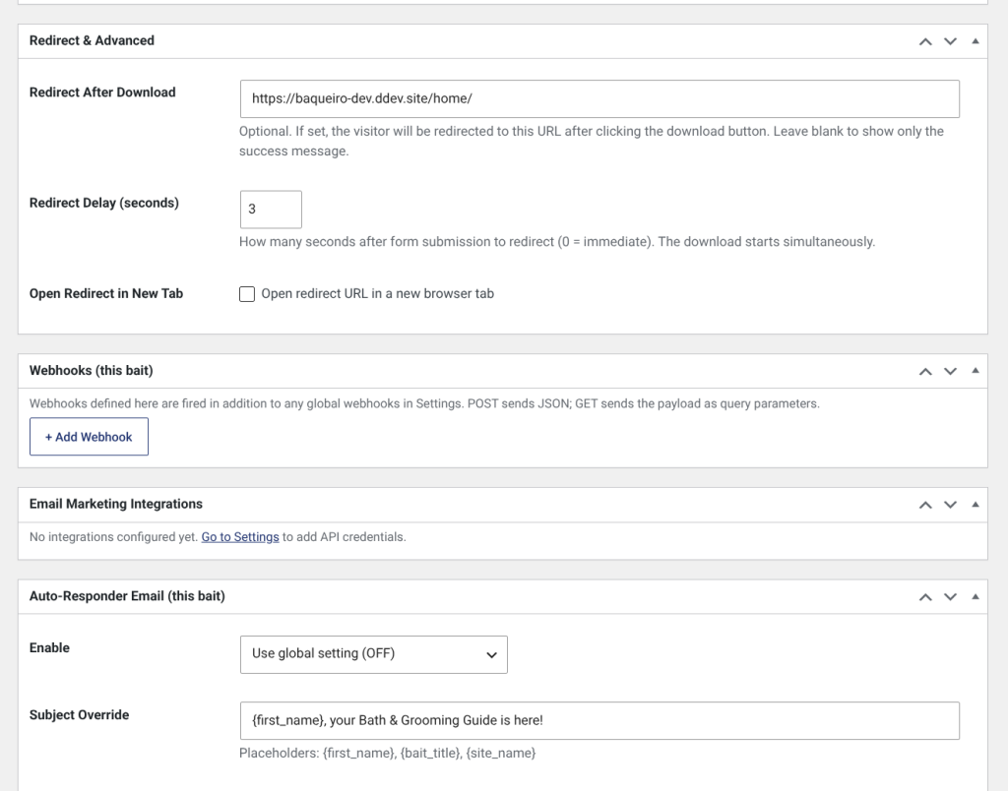Edit the Redirect Delay seconds field
Viewport: 1008px width, 791px height.
click(x=271, y=210)
